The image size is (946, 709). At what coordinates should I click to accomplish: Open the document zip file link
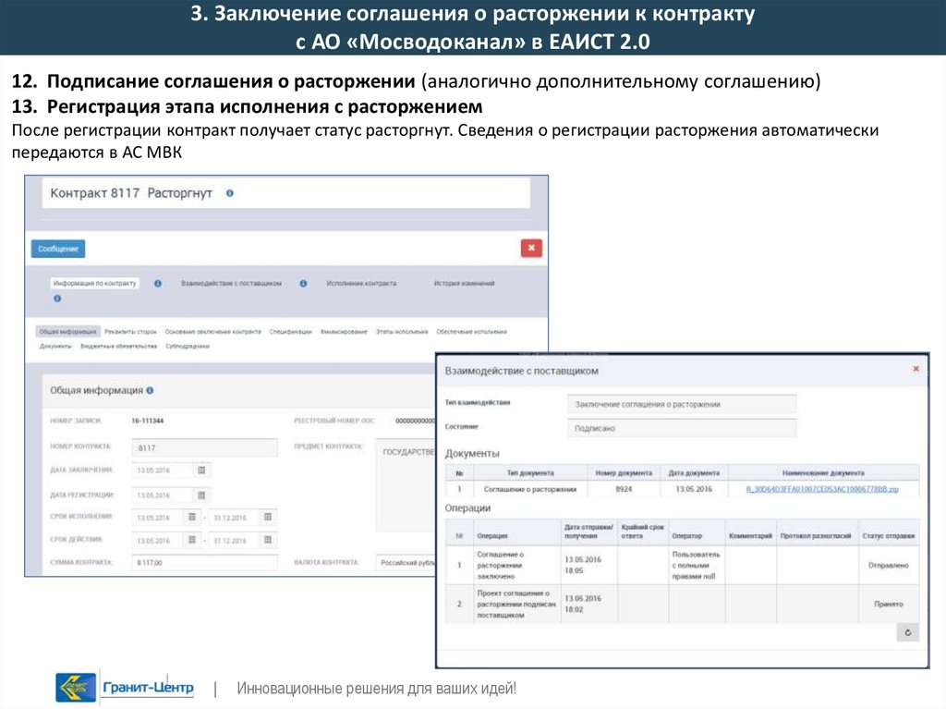coord(822,489)
